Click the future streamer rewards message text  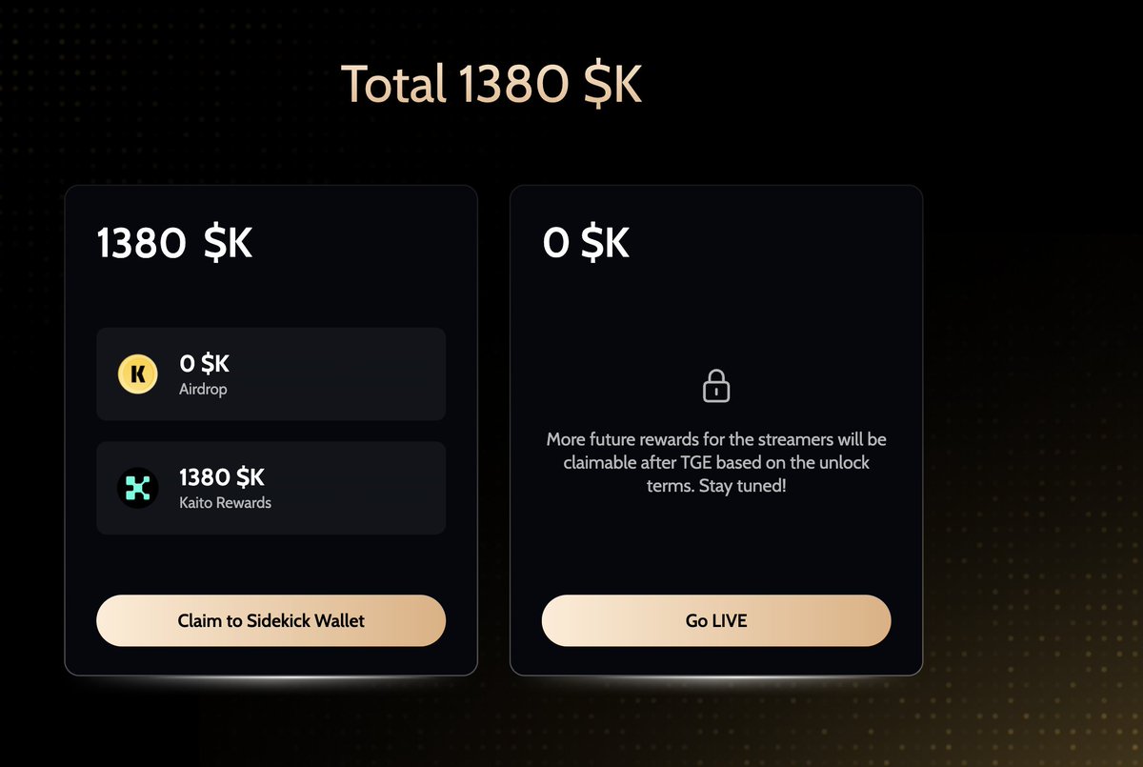point(716,462)
